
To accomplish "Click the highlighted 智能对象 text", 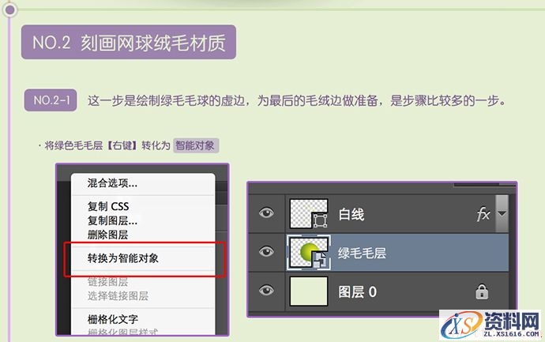I will point(196,145).
